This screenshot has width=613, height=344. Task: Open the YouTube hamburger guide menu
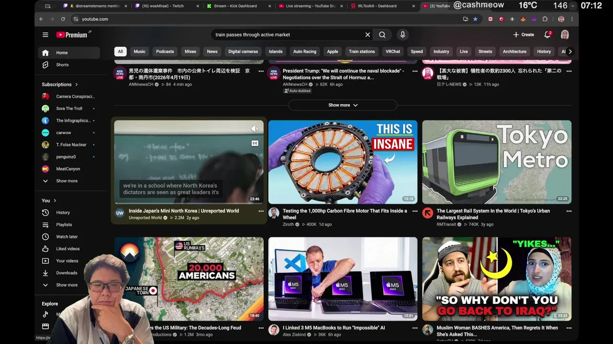[45, 34]
